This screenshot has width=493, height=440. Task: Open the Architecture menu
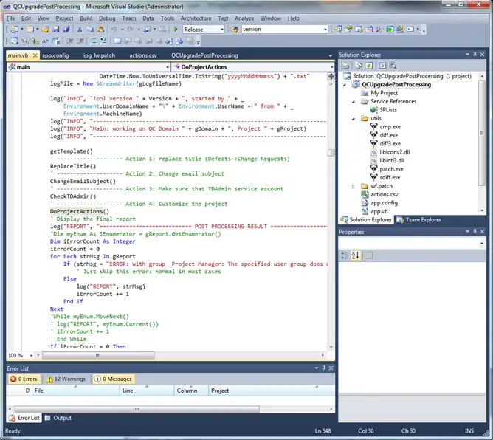[x=196, y=18]
